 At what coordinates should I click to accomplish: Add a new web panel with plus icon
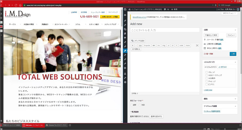1,35
